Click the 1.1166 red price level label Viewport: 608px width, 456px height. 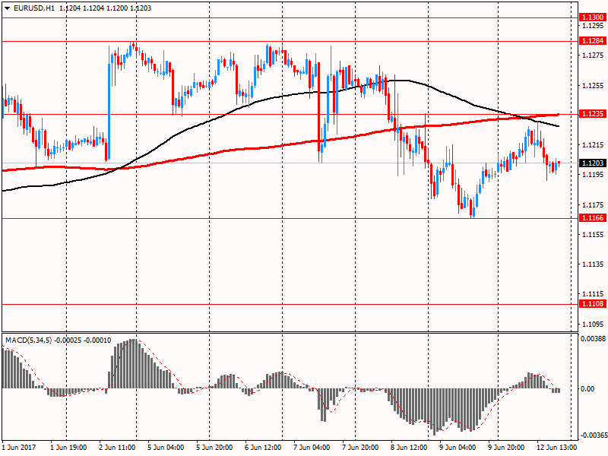tap(592, 218)
